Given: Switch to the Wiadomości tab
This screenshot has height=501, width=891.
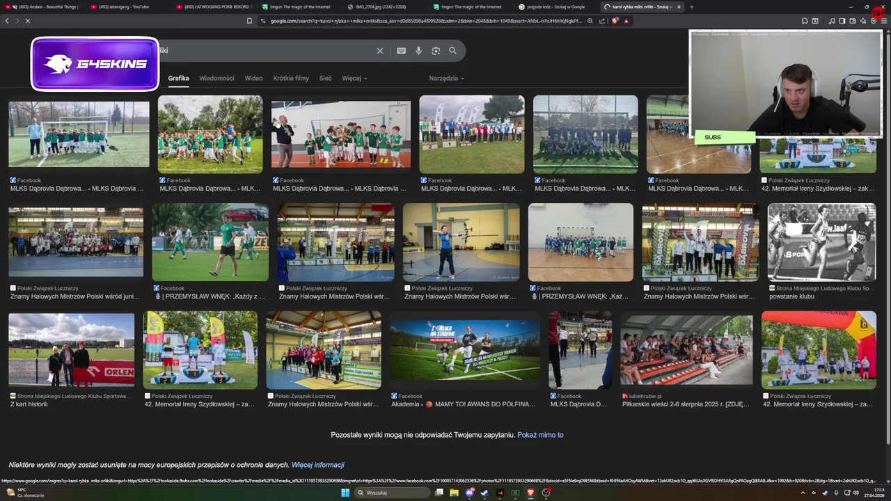Looking at the screenshot, I should (216, 78).
